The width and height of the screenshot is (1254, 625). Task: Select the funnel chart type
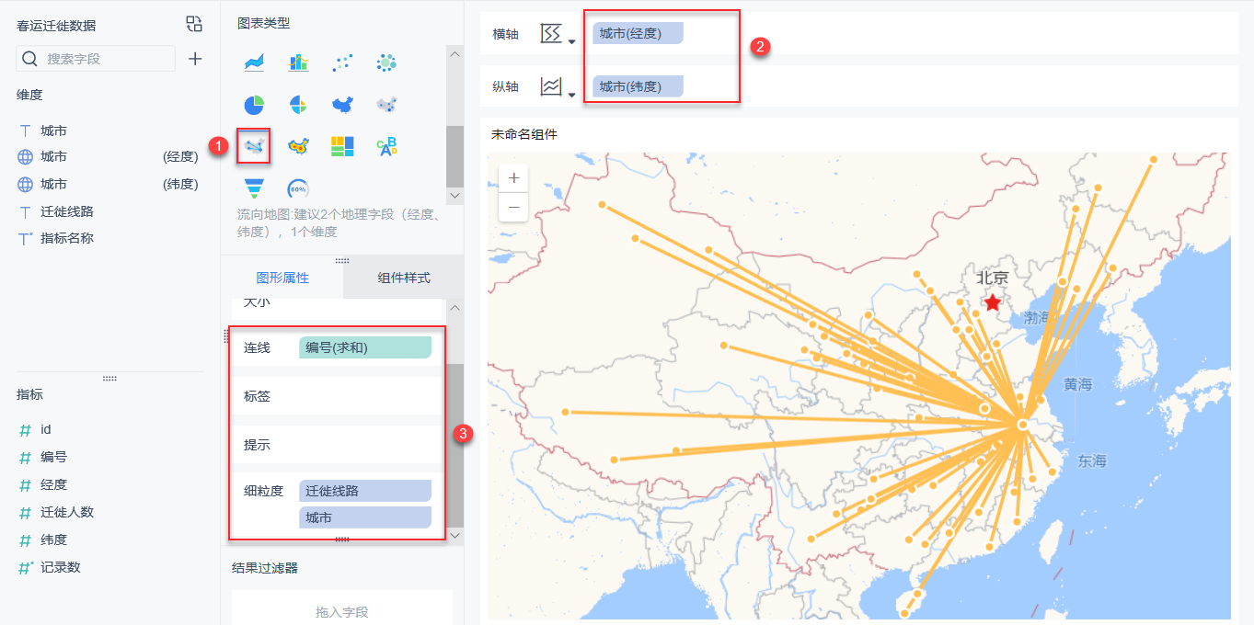pyautogui.click(x=254, y=188)
